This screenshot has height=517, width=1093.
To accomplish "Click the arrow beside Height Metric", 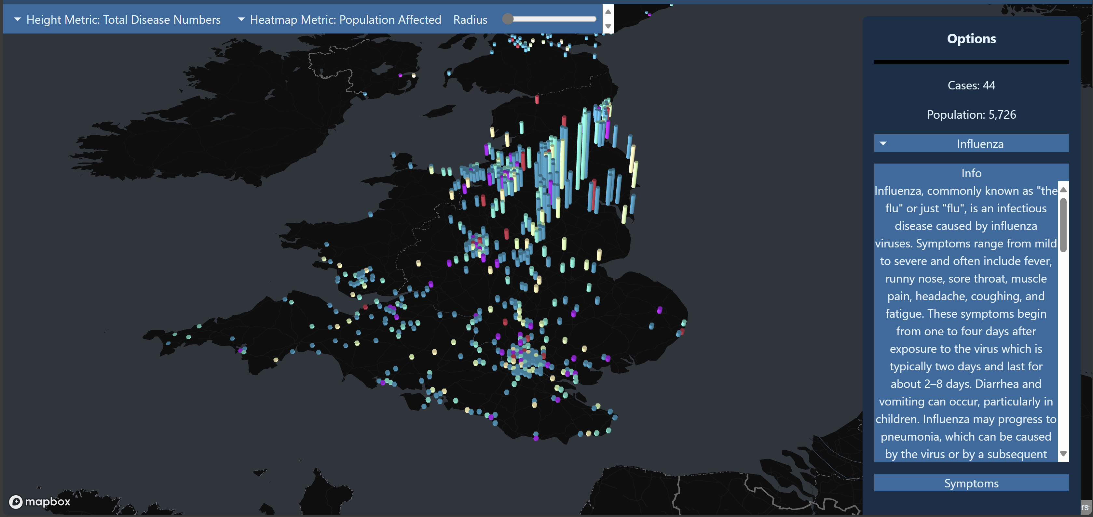I will pos(17,19).
